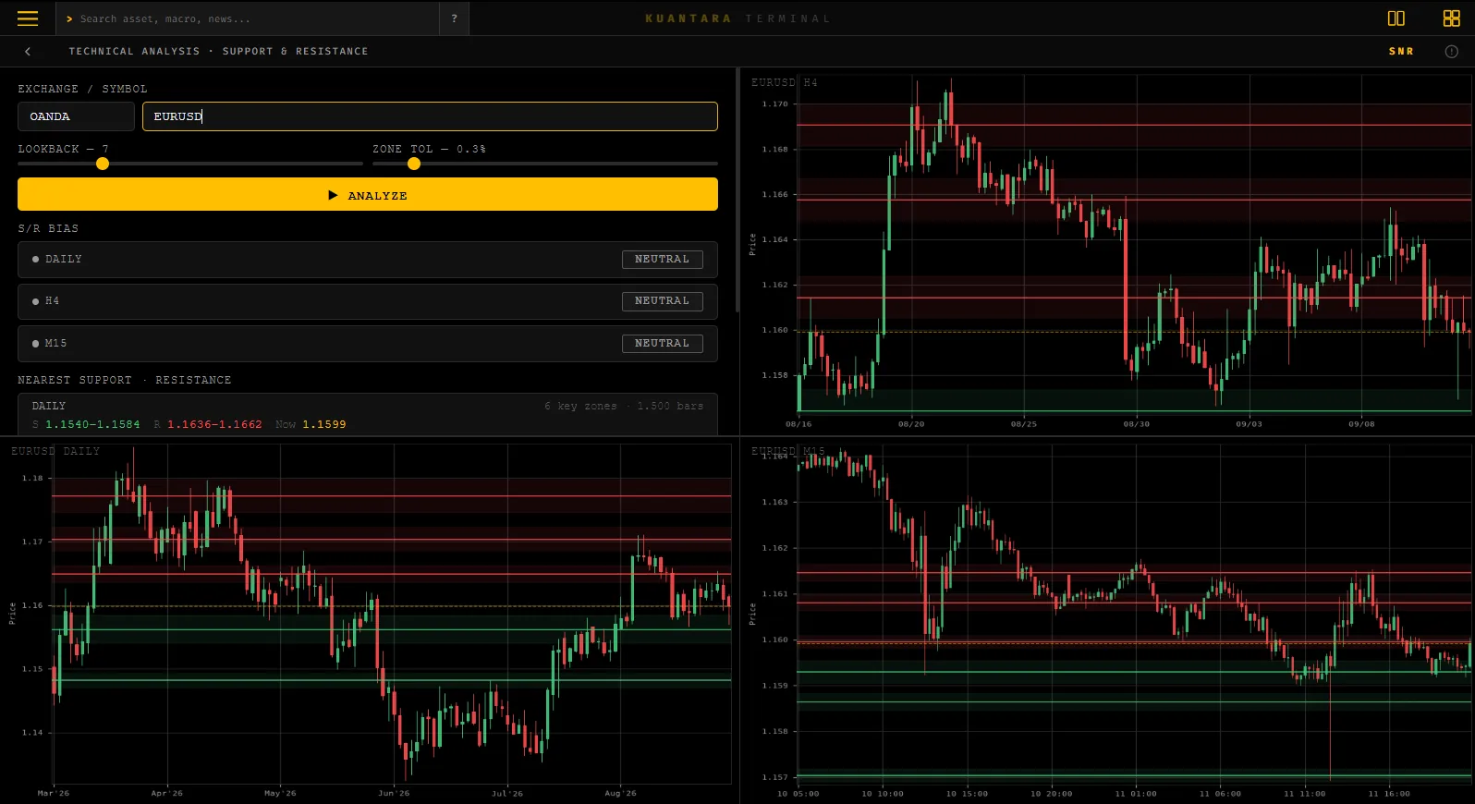The width and height of the screenshot is (1475, 804).
Task: Adjust the Lookback slider handle
Action: coord(103,164)
